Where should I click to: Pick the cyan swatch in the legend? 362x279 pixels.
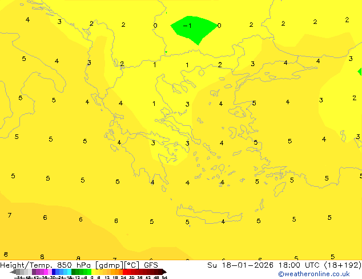[x=69, y=272]
